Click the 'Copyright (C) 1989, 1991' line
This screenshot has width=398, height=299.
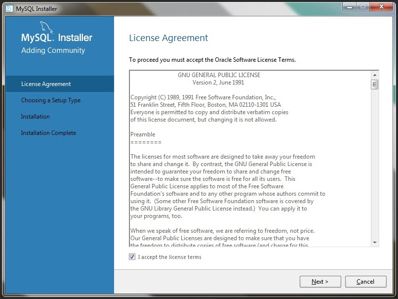click(x=203, y=97)
